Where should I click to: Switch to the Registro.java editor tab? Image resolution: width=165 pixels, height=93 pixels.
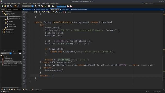point(28,10)
